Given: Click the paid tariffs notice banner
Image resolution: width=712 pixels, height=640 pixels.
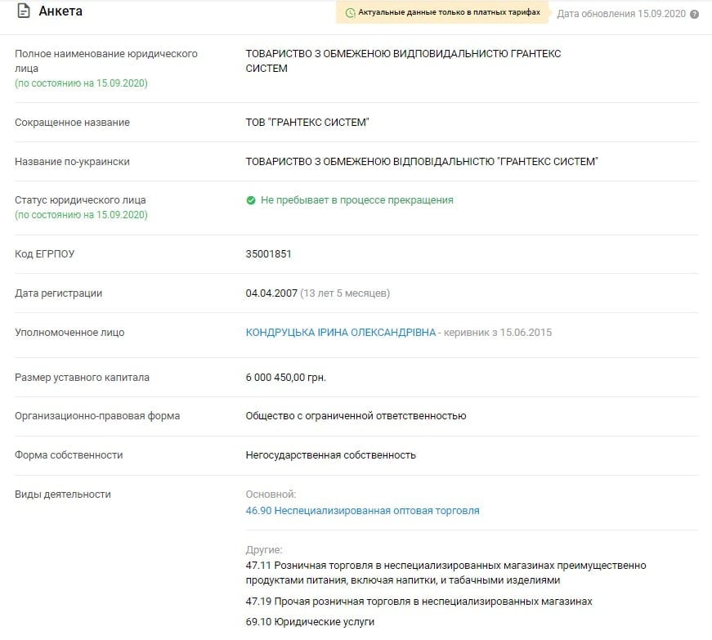Looking at the screenshot, I should 442,13.
